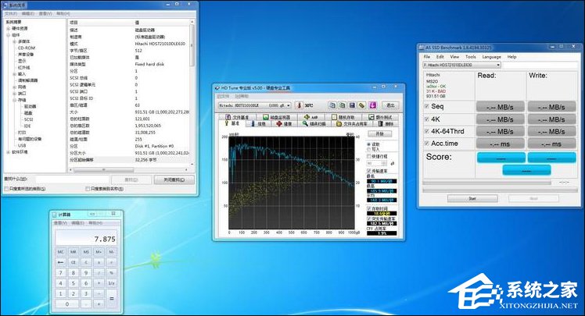585x316 pixels.
Task: Expand the 软件环境 tree node in System Information
Action: click(x=7, y=152)
